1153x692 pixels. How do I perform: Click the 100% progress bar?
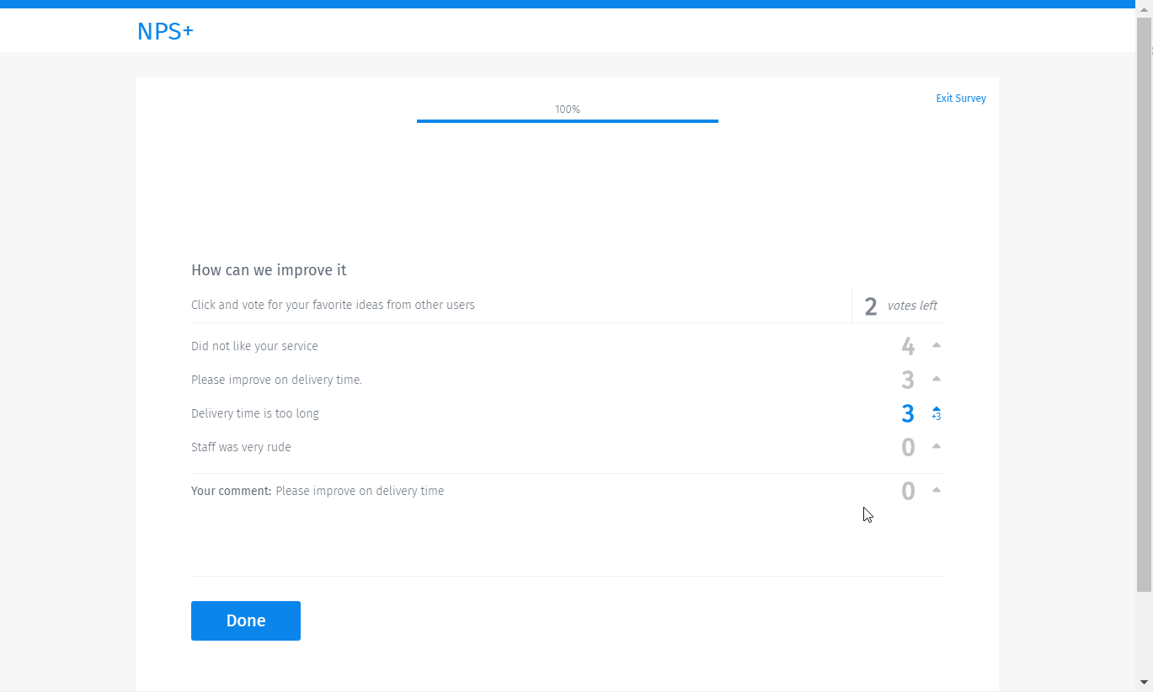pyautogui.click(x=568, y=120)
